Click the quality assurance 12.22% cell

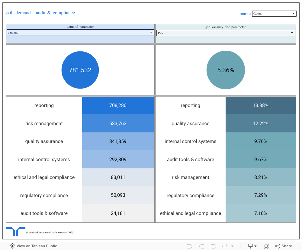pos(260,123)
